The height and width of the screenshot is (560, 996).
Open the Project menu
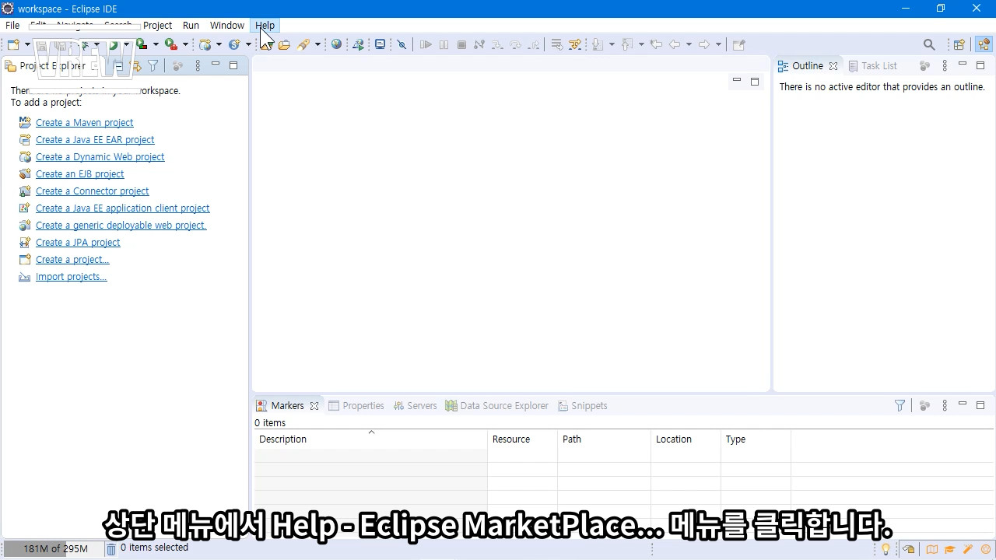[157, 26]
